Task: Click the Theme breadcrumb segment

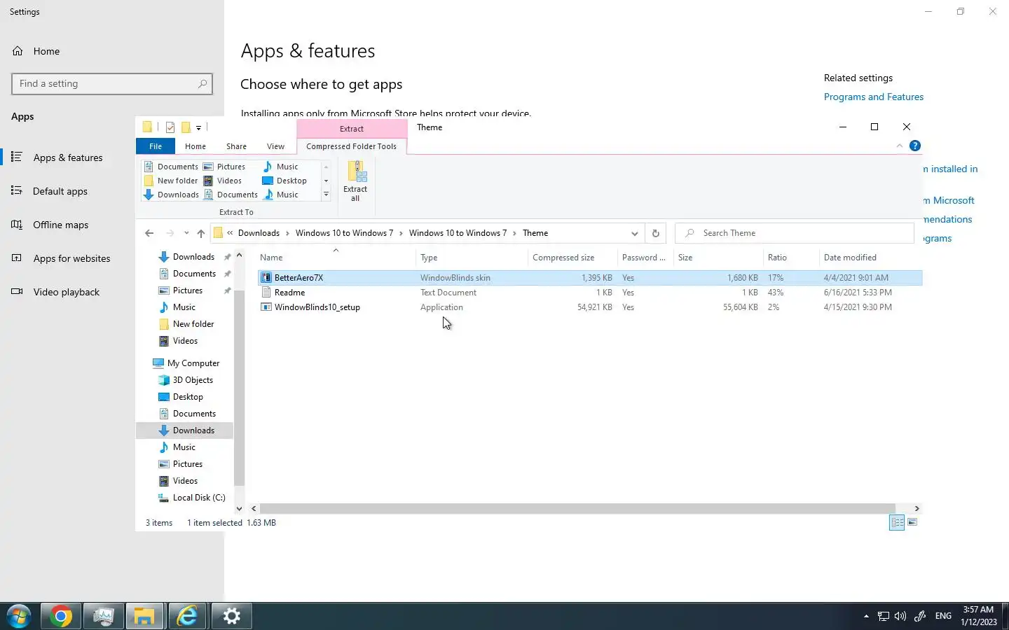Action: [x=535, y=233]
